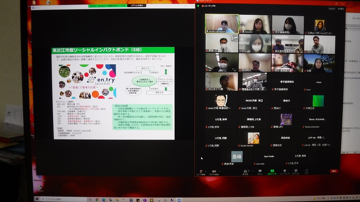
Task: Switch the view layout at top right
Action: pos(341,9)
